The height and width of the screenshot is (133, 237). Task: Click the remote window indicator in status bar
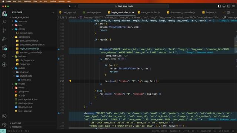3,131
